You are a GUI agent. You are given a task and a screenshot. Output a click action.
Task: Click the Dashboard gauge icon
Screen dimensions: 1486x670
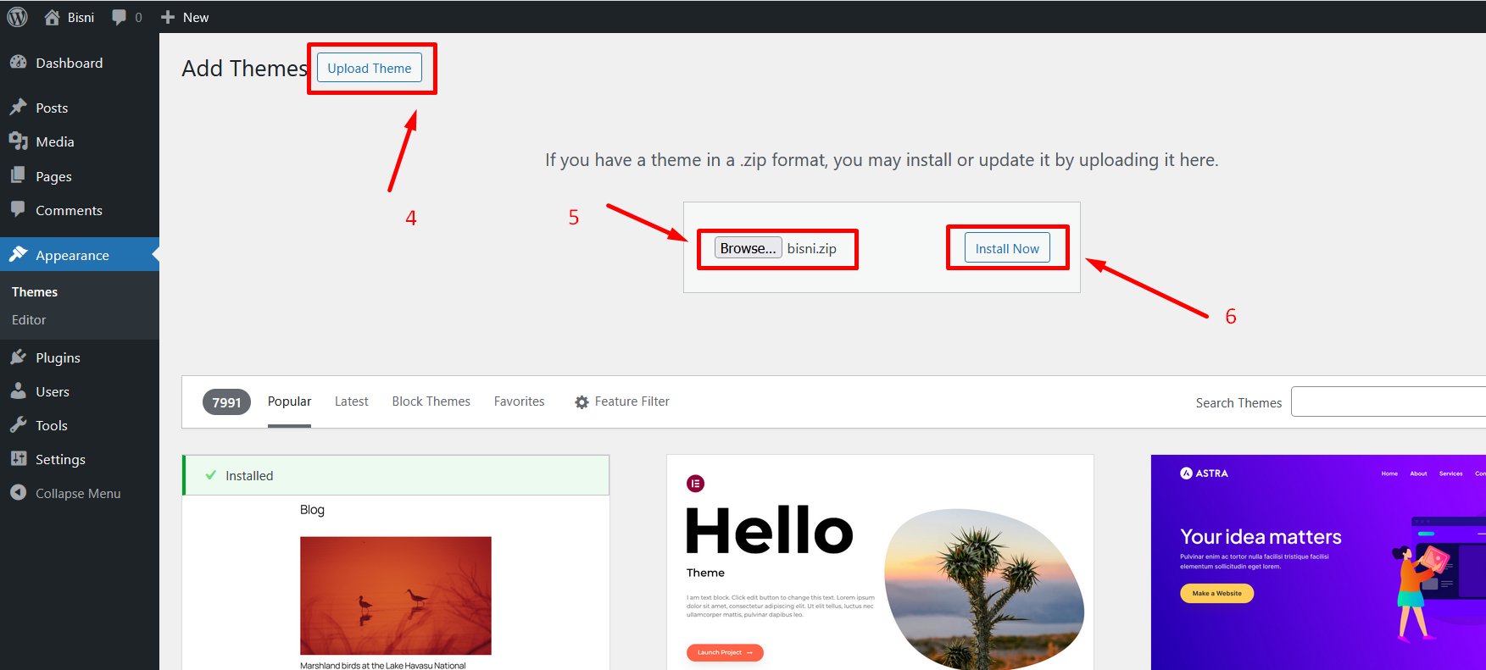[18, 62]
